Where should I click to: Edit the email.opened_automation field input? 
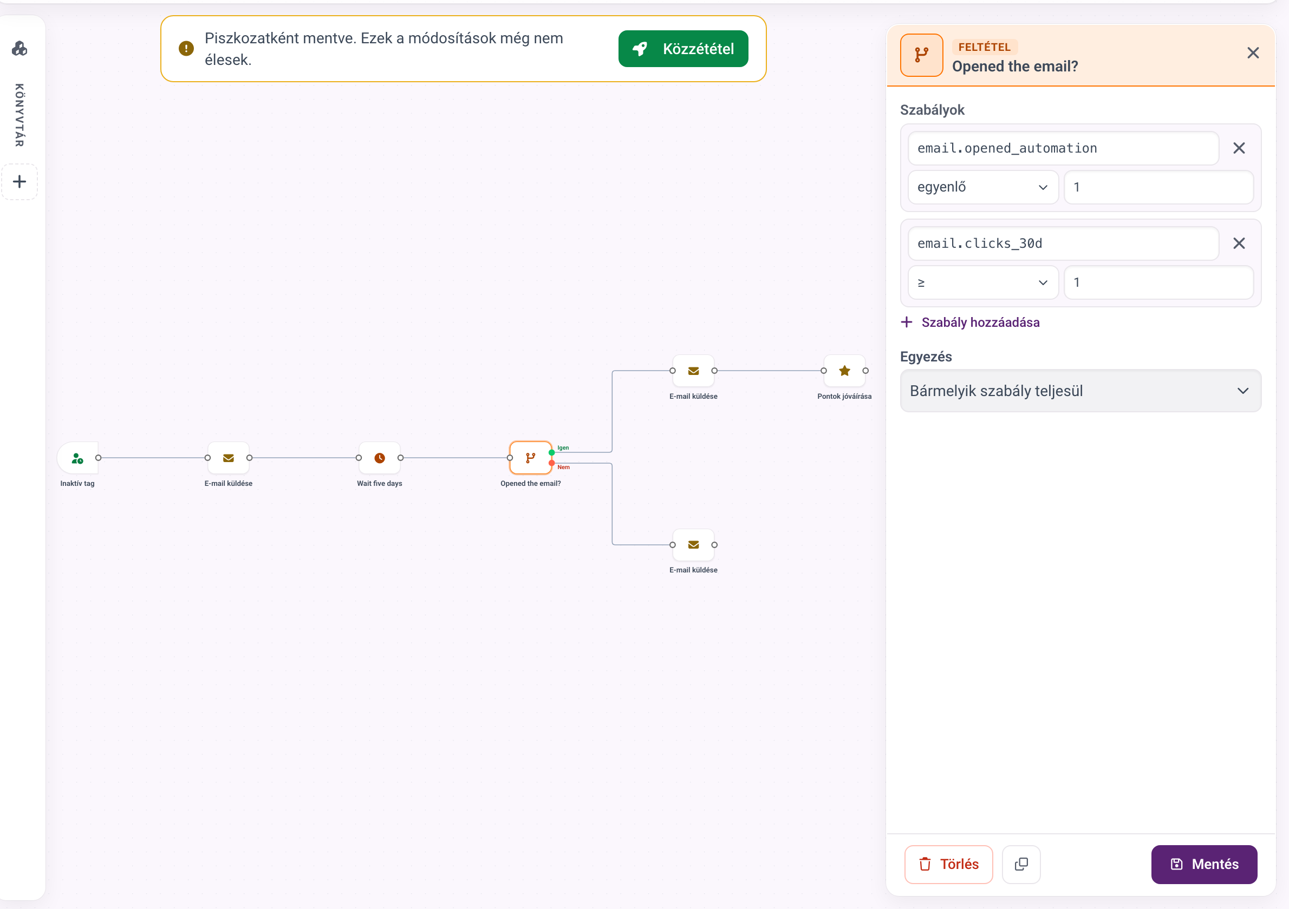tap(1063, 148)
